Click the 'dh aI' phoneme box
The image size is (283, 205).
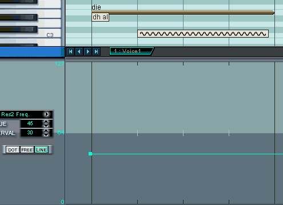(101, 17)
